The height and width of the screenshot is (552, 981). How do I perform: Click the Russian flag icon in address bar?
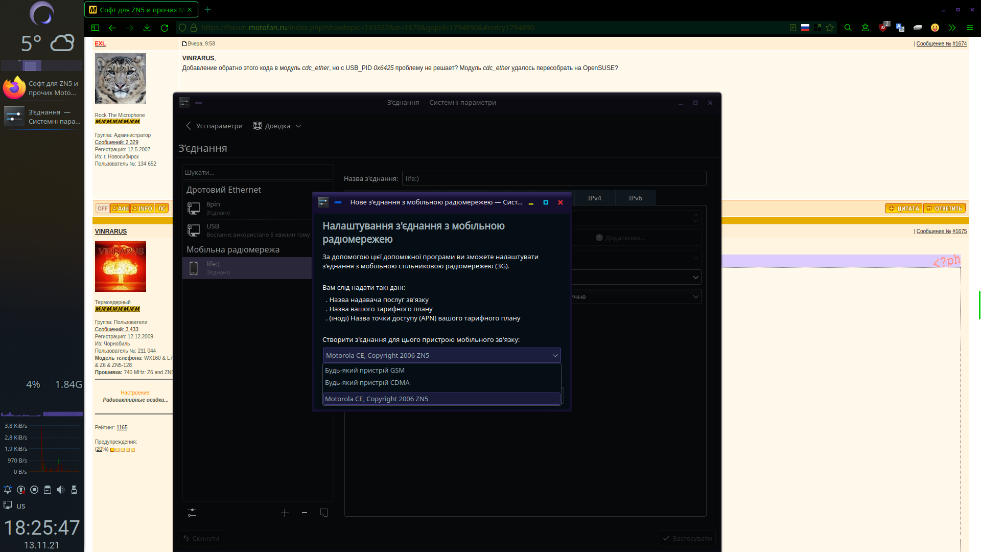tap(805, 28)
